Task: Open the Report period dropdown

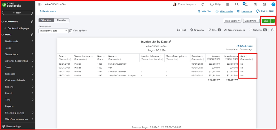Action: click(54, 31)
